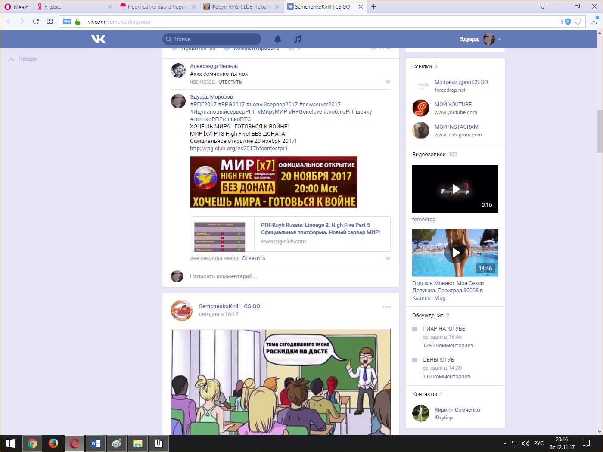Reload the current page
The image size is (603, 452).
click(36, 22)
